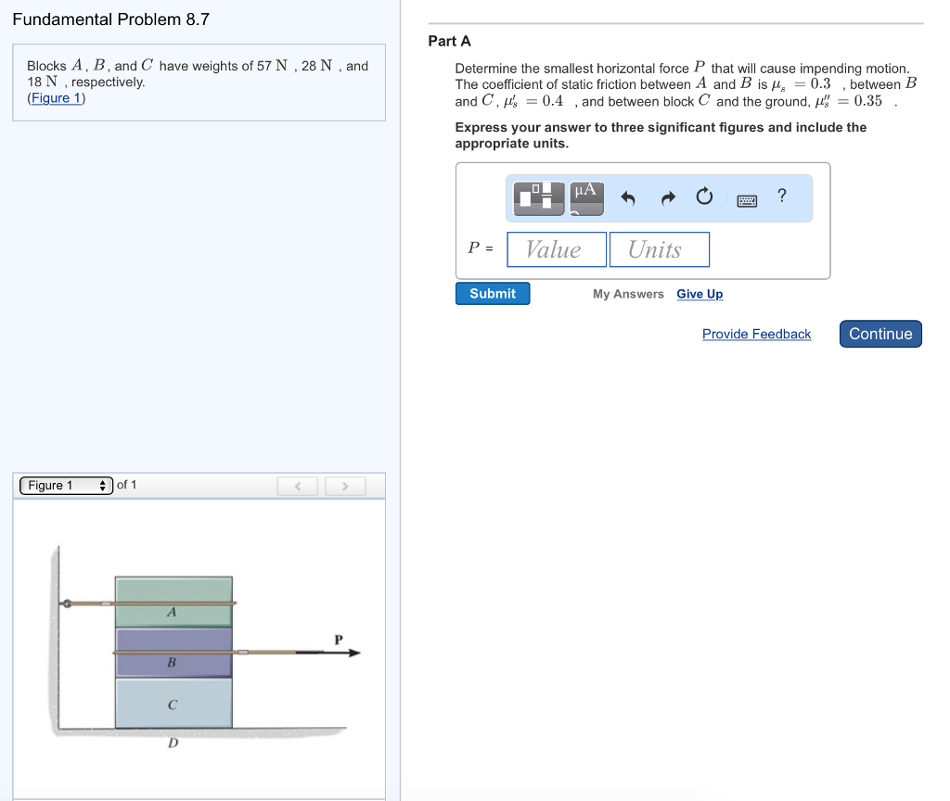Screen dimensions: 950x801
Task: Open the keyboard shortcuts icon
Action: pos(747,197)
